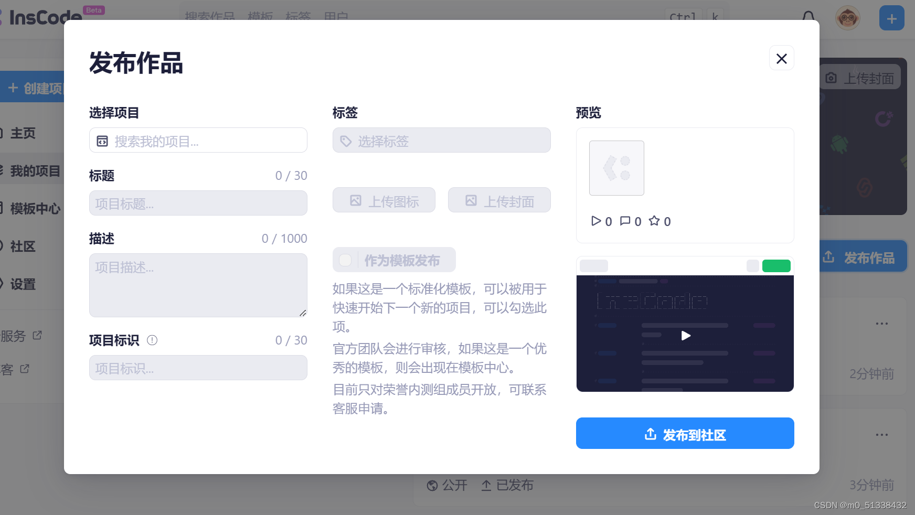915x515 pixels.
Task: Click the project icon in the search field
Action: (x=102, y=141)
